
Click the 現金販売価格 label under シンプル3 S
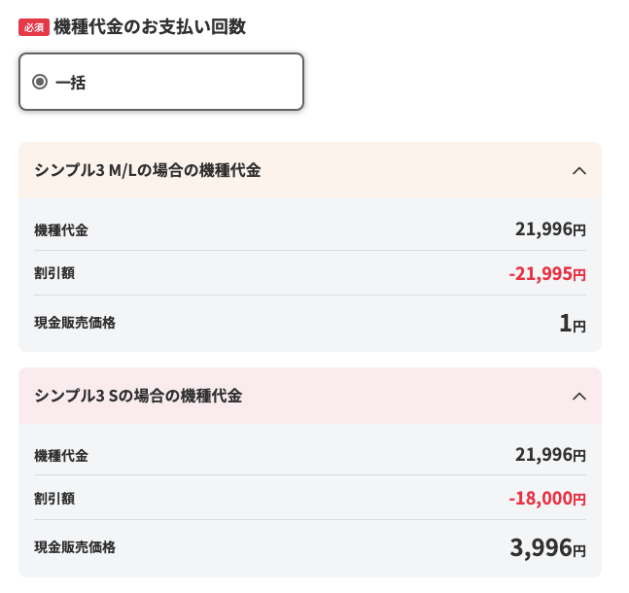click(x=75, y=546)
